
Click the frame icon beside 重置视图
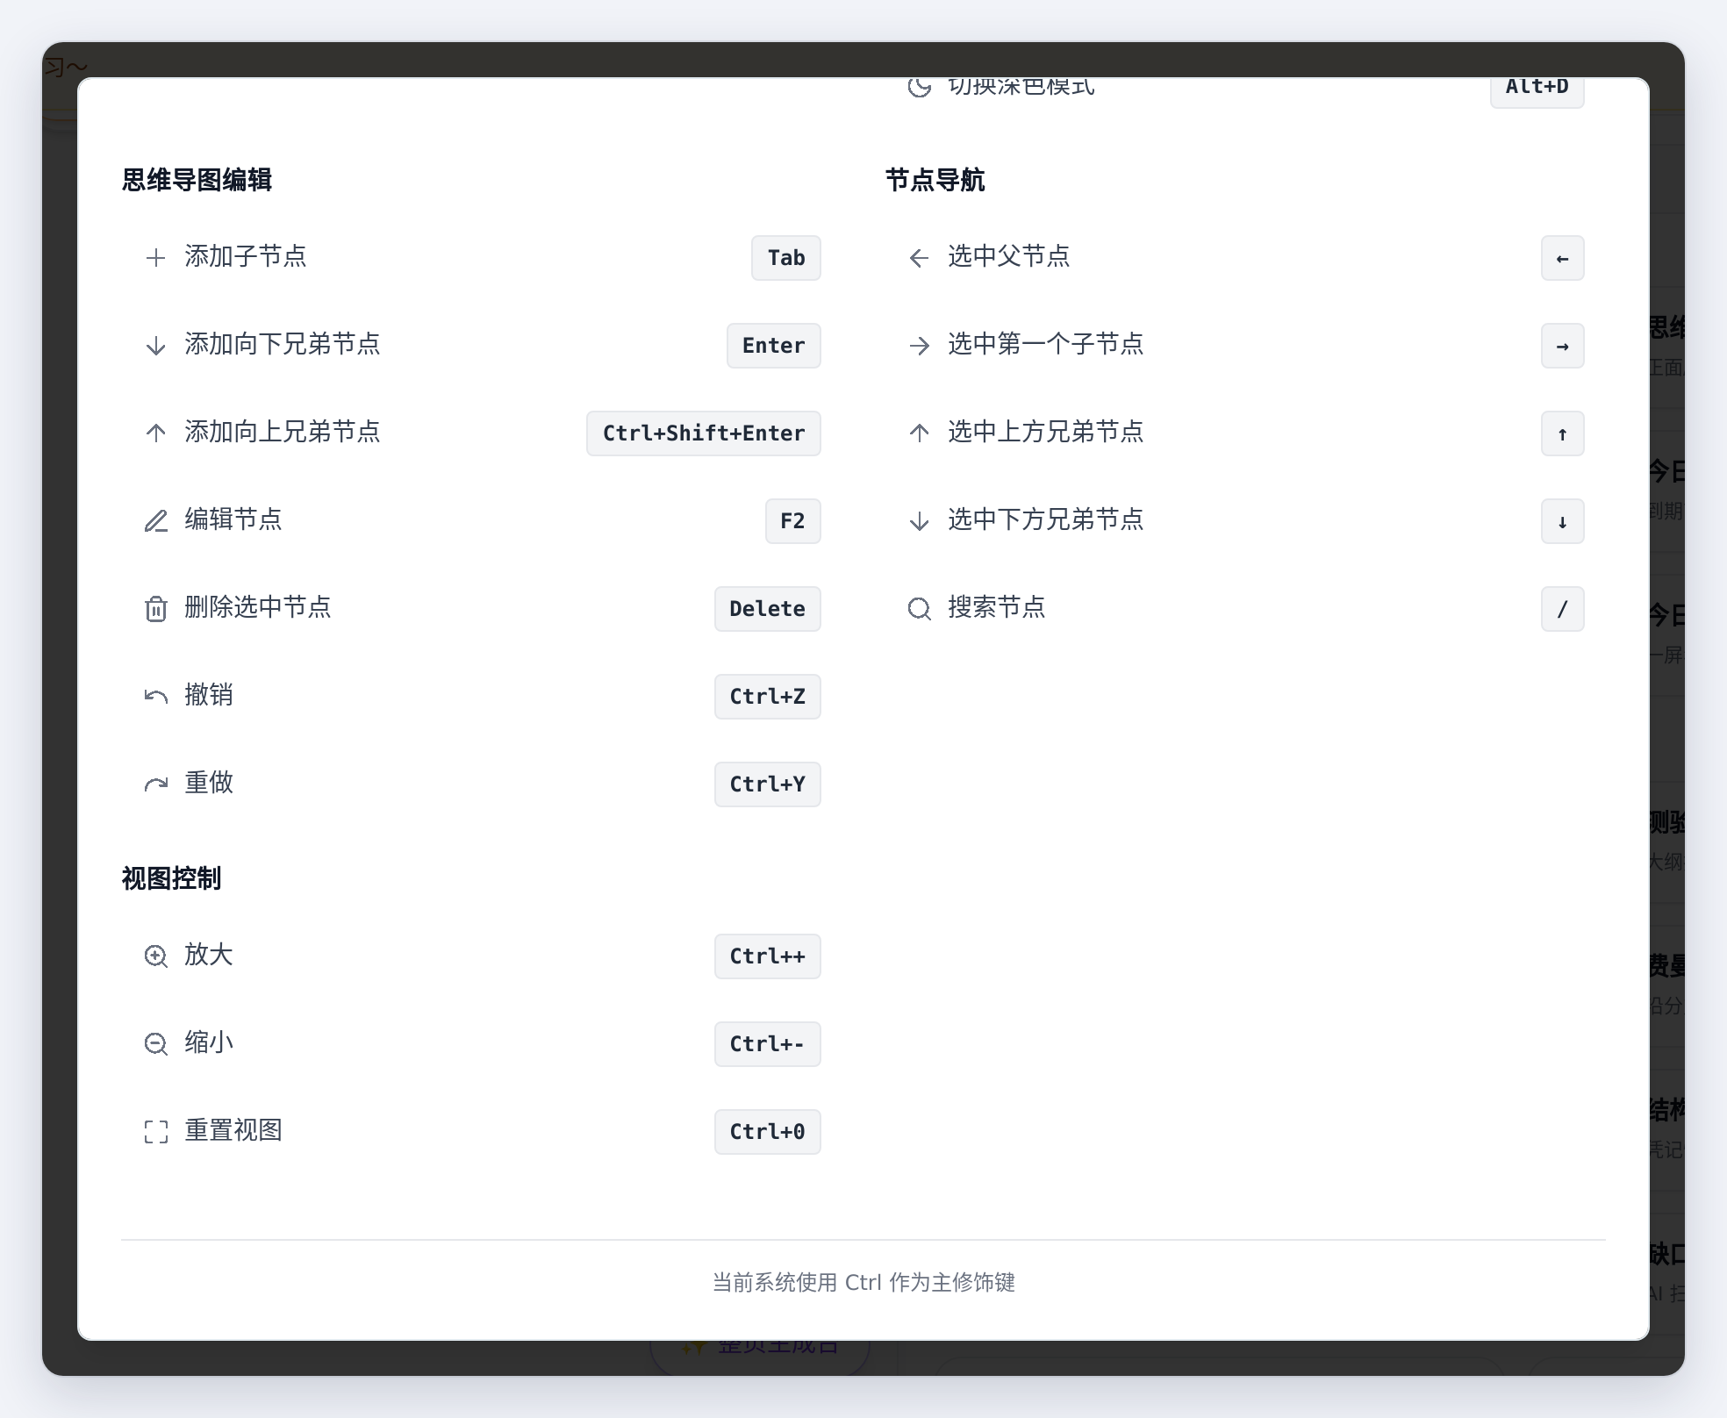(x=156, y=1132)
